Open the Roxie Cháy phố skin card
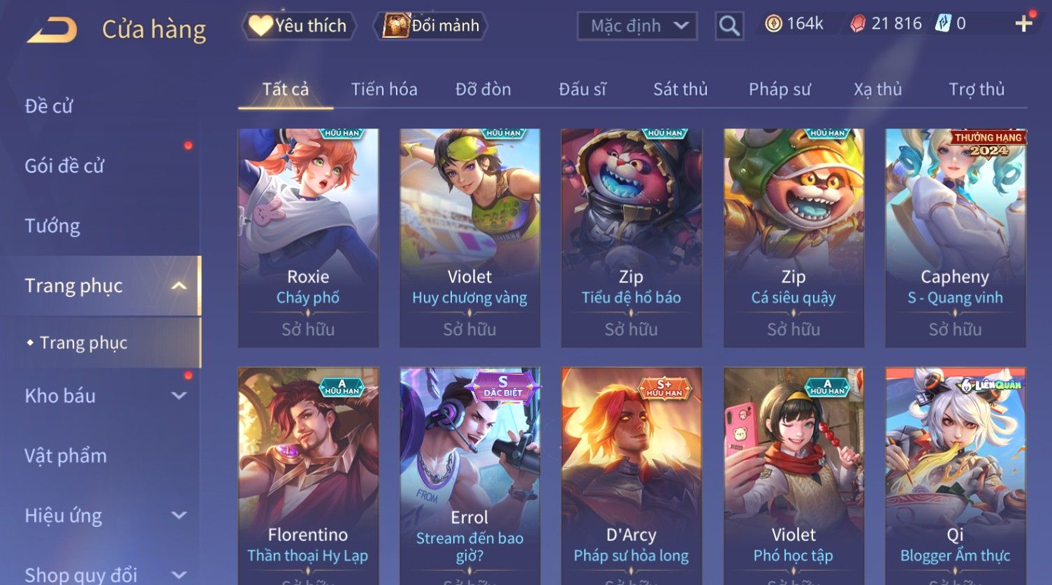Image resolution: width=1052 pixels, height=585 pixels. coord(308,238)
